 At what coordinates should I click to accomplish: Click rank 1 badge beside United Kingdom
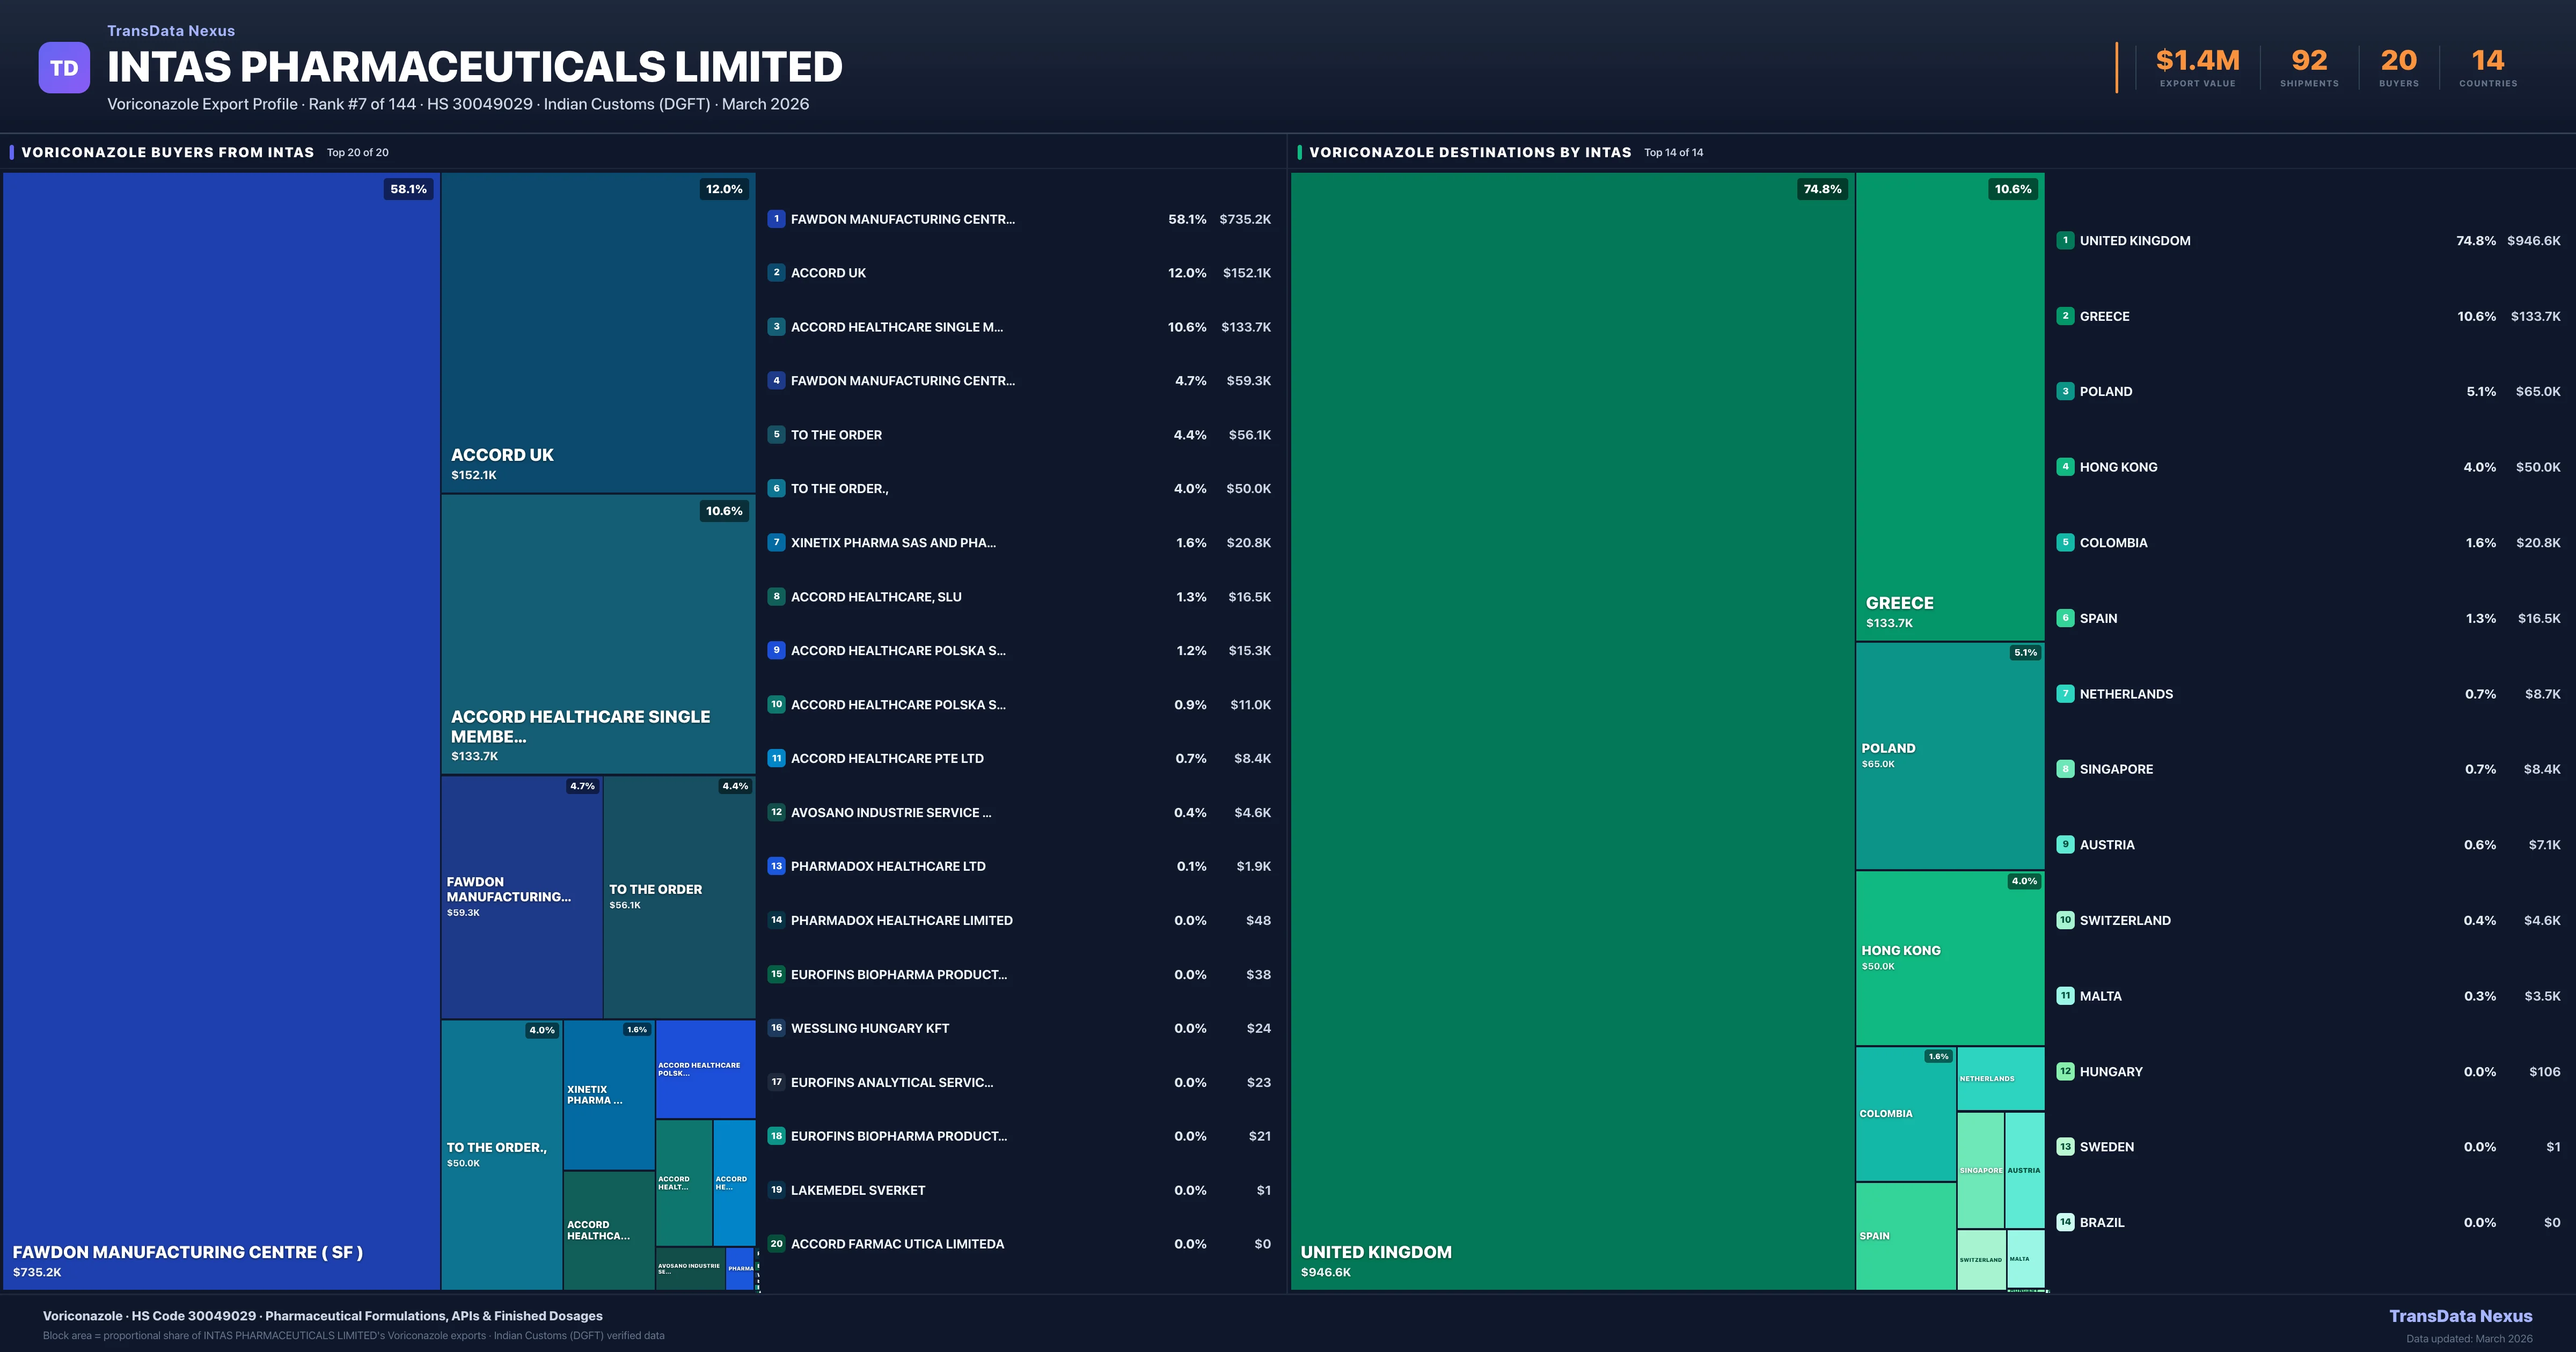click(x=2065, y=241)
